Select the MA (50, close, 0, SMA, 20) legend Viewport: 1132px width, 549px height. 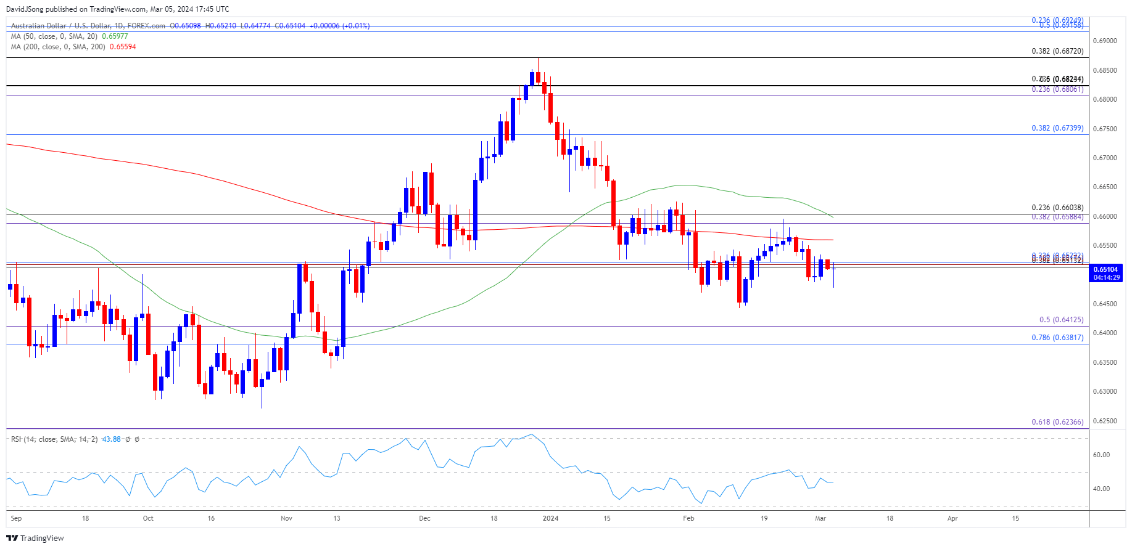[54, 36]
